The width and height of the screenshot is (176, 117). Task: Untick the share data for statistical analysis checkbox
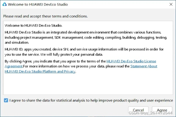[x=6, y=100]
